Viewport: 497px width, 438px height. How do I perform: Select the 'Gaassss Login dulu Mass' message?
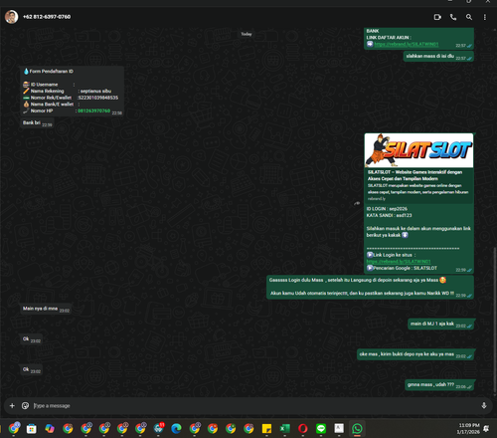point(370,287)
